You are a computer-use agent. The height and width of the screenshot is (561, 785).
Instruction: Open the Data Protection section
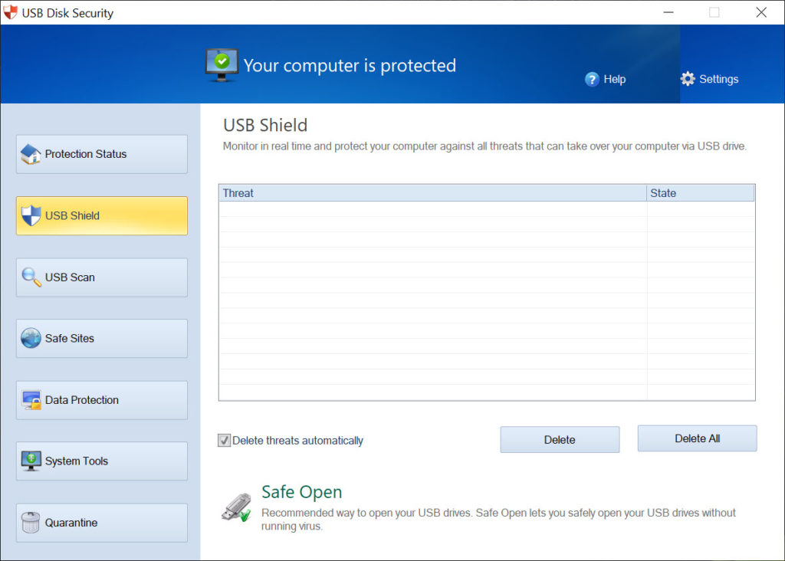pyautogui.click(x=102, y=400)
